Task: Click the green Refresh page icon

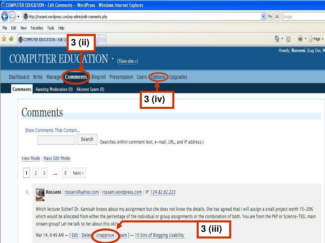Action: [x=270, y=16]
